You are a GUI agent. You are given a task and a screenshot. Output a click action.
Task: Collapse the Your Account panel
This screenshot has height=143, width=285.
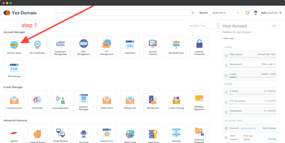(274, 26)
